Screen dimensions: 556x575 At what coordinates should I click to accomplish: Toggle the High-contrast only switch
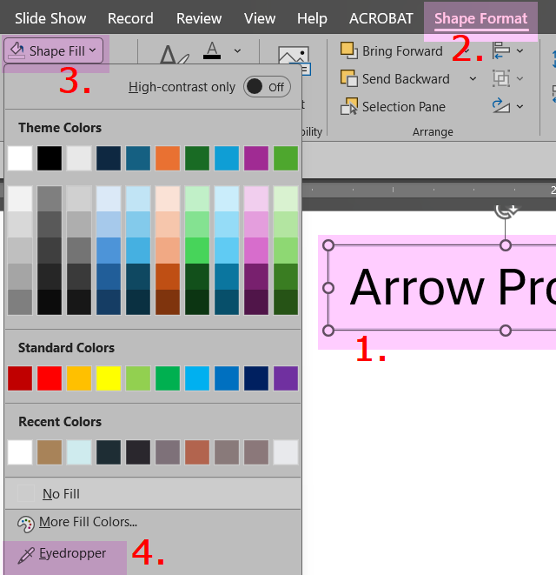pyautogui.click(x=267, y=87)
